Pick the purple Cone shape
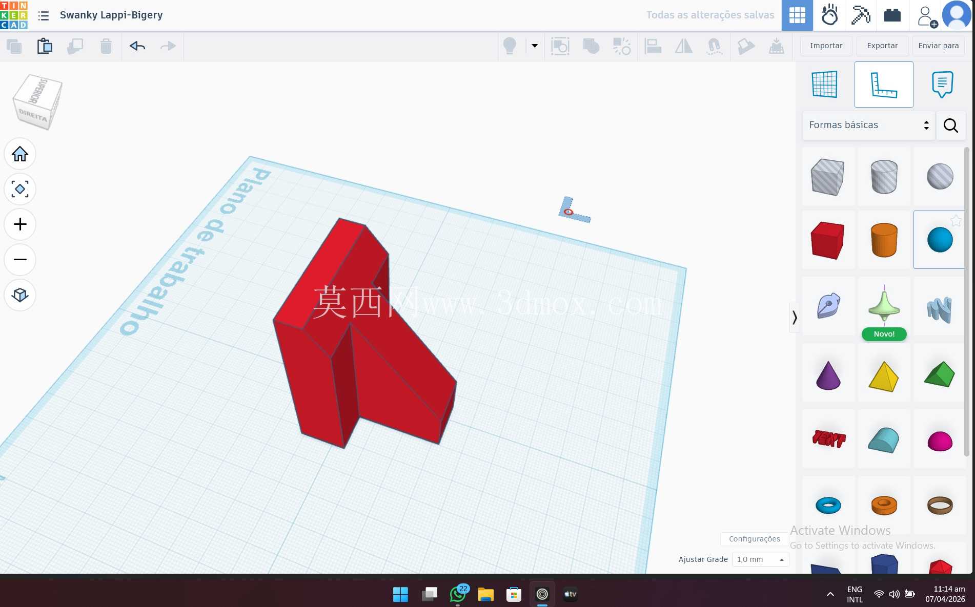The height and width of the screenshot is (607, 975). coord(828,375)
